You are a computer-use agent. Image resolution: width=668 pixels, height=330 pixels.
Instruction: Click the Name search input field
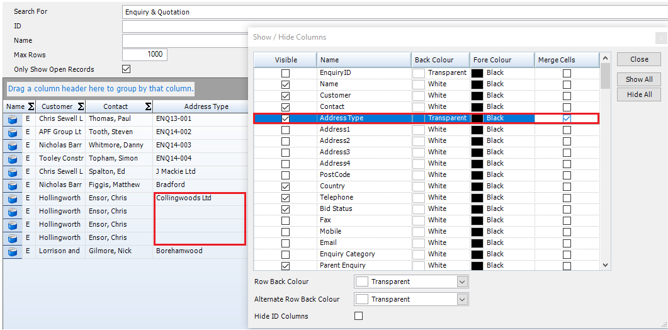185,41
